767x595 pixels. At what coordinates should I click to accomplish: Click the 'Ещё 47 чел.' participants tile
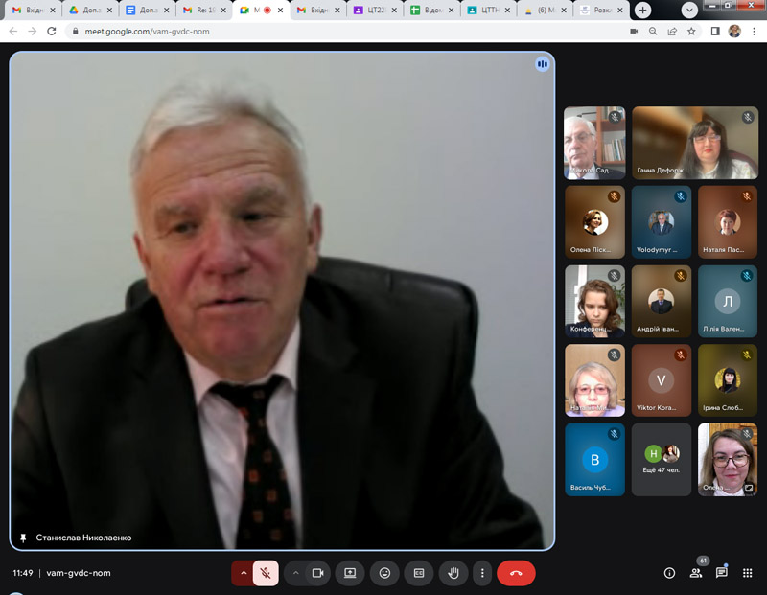pyautogui.click(x=662, y=460)
